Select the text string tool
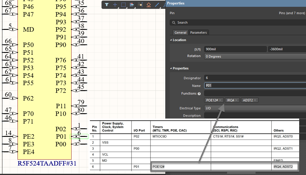 164,4
